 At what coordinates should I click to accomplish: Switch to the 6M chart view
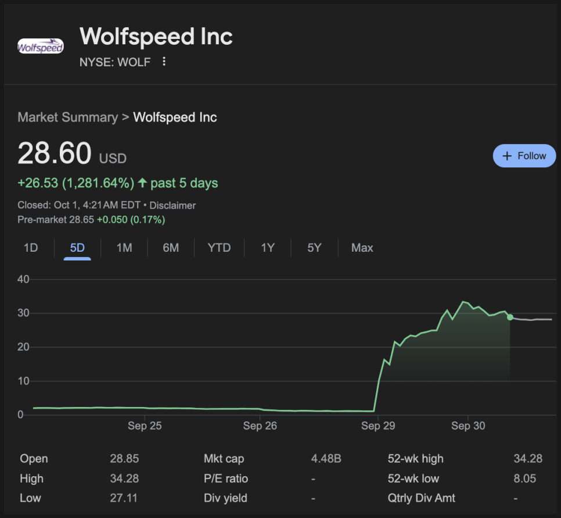pos(171,248)
